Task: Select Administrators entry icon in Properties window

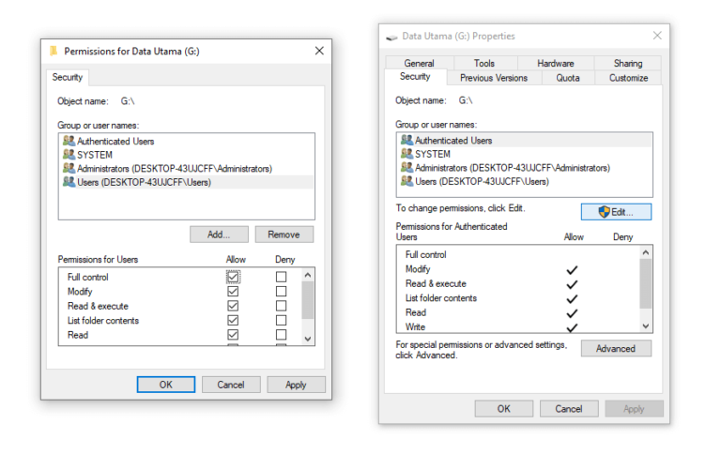Action: coord(407,167)
